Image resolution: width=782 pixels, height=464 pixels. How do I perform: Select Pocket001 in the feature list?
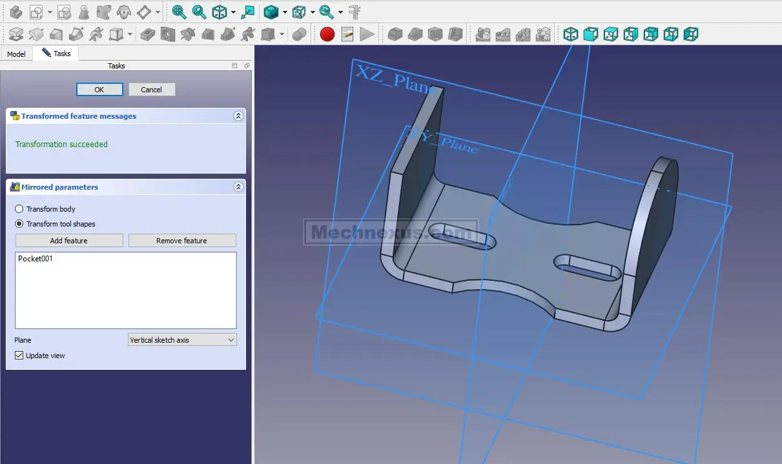click(x=36, y=259)
